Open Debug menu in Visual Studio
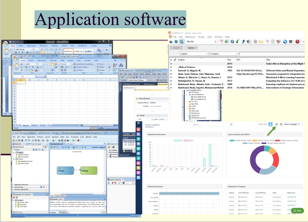Image resolution: width=308 pixels, height=222 pixels. (x=148, y=74)
